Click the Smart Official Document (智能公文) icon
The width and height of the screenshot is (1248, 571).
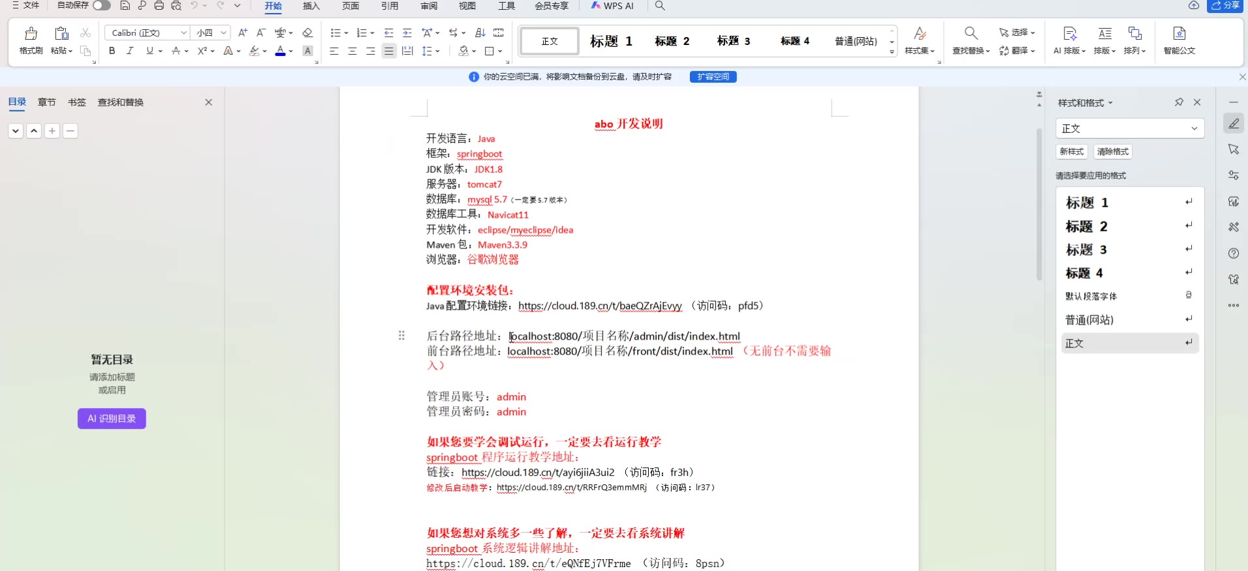(x=1179, y=33)
